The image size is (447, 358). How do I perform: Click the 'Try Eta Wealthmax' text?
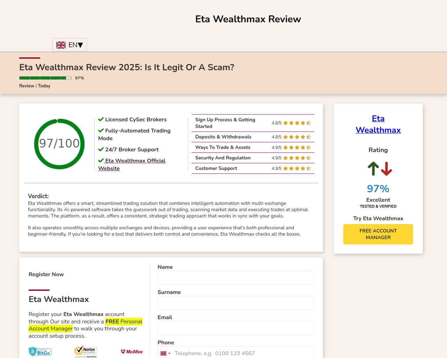378,219
